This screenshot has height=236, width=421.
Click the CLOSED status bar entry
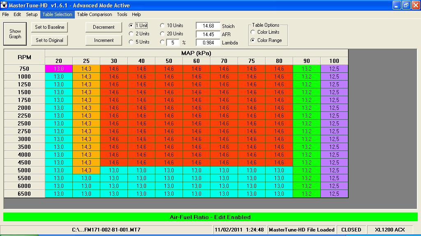click(x=351, y=230)
